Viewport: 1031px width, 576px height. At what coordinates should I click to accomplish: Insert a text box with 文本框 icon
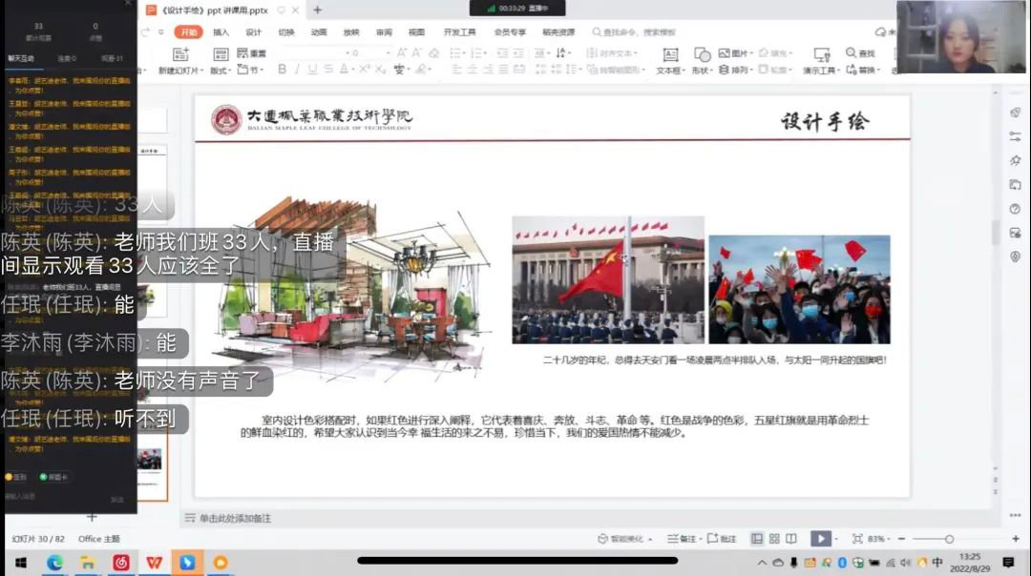point(670,54)
